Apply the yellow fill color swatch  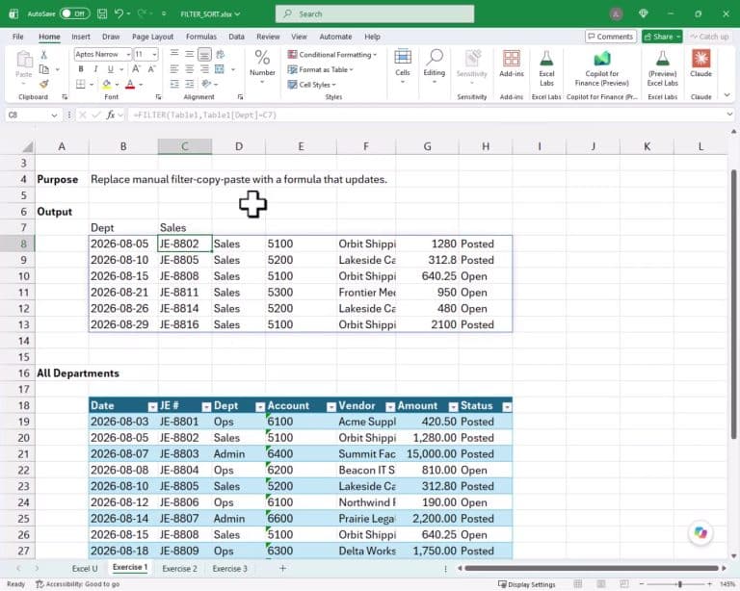tap(107, 85)
